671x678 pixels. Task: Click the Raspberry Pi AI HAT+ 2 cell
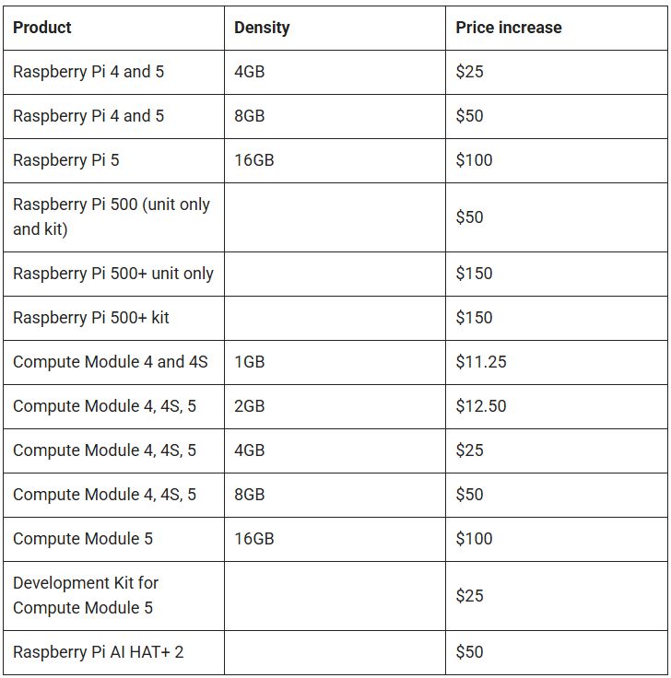click(99, 652)
